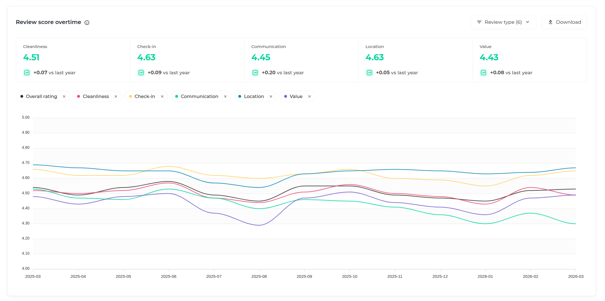This screenshot has width=605, height=301.
Task: Expand Review type using the chevron arrow
Action: pos(528,22)
